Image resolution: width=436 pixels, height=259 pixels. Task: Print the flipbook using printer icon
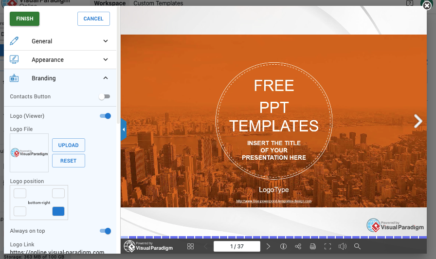[x=313, y=246]
